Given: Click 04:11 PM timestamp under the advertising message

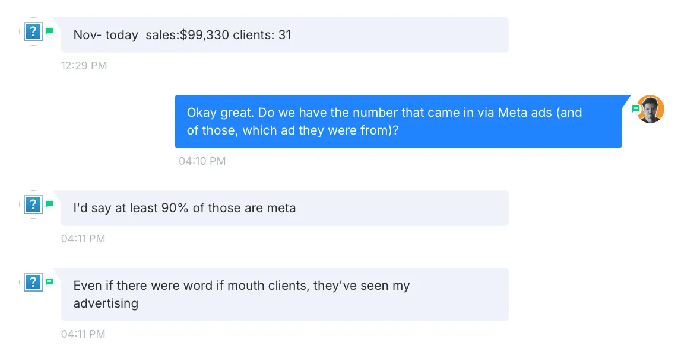Looking at the screenshot, I should coord(83,334).
